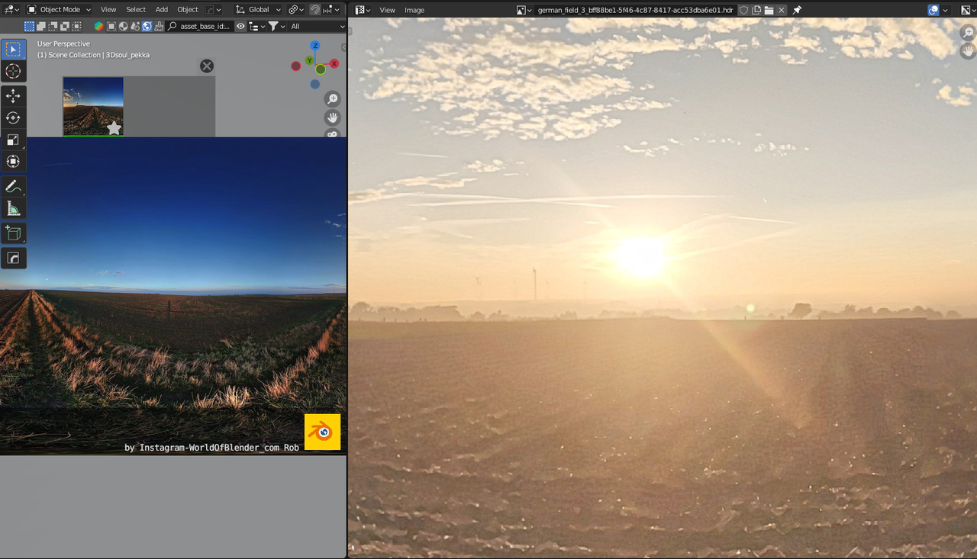The width and height of the screenshot is (977, 559).
Task: Open the All filter dropdown
Action: click(318, 26)
